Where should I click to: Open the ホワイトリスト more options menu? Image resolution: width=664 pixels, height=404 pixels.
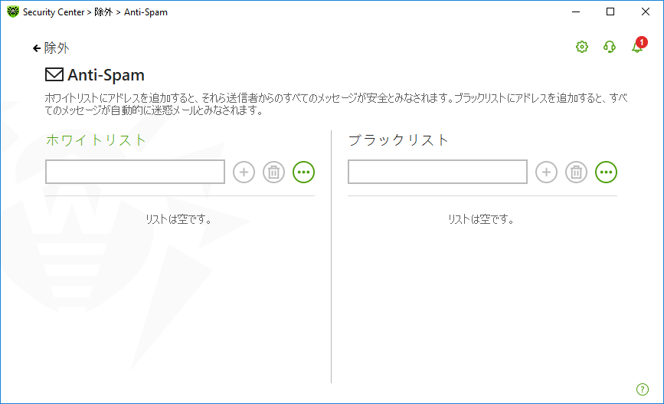[x=304, y=172]
